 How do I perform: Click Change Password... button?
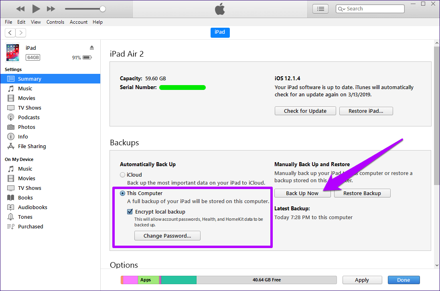click(x=167, y=236)
